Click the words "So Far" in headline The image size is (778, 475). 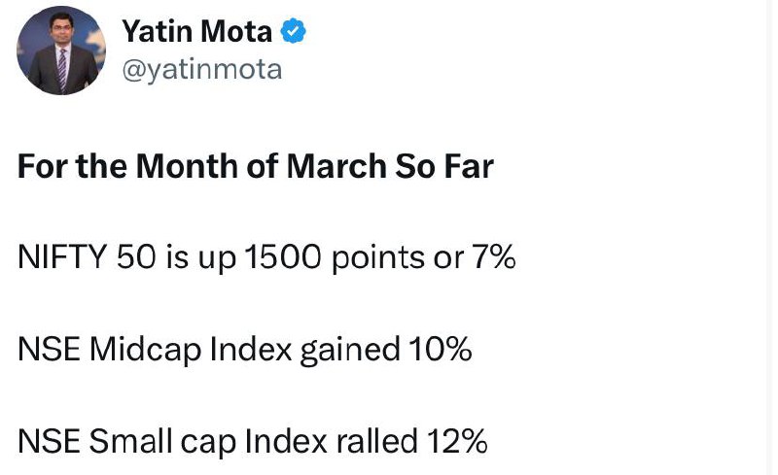click(444, 165)
